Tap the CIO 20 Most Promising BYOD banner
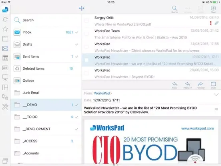 [x=149, y=150]
